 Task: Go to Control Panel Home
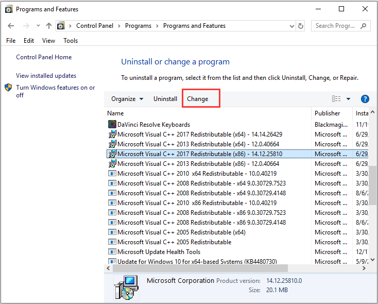click(x=44, y=57)
